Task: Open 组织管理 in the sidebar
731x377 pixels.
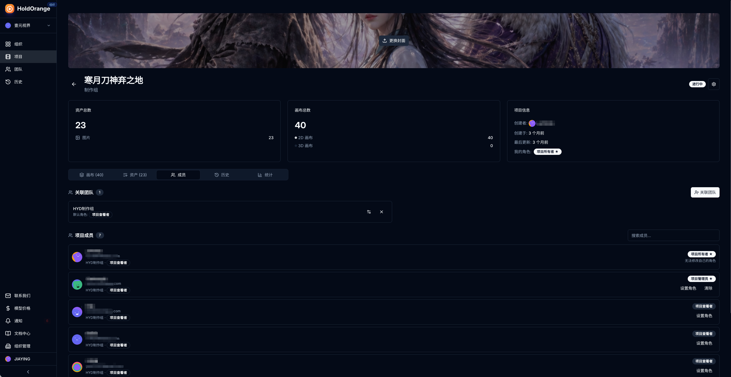Action: tap(28, 346)
